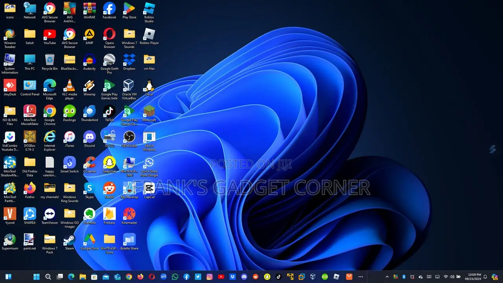Screen dimensions: 503x283
Task: Select the AnyDesk desktop shortcut
Action: pyautogui.click(x=10, y=88)
